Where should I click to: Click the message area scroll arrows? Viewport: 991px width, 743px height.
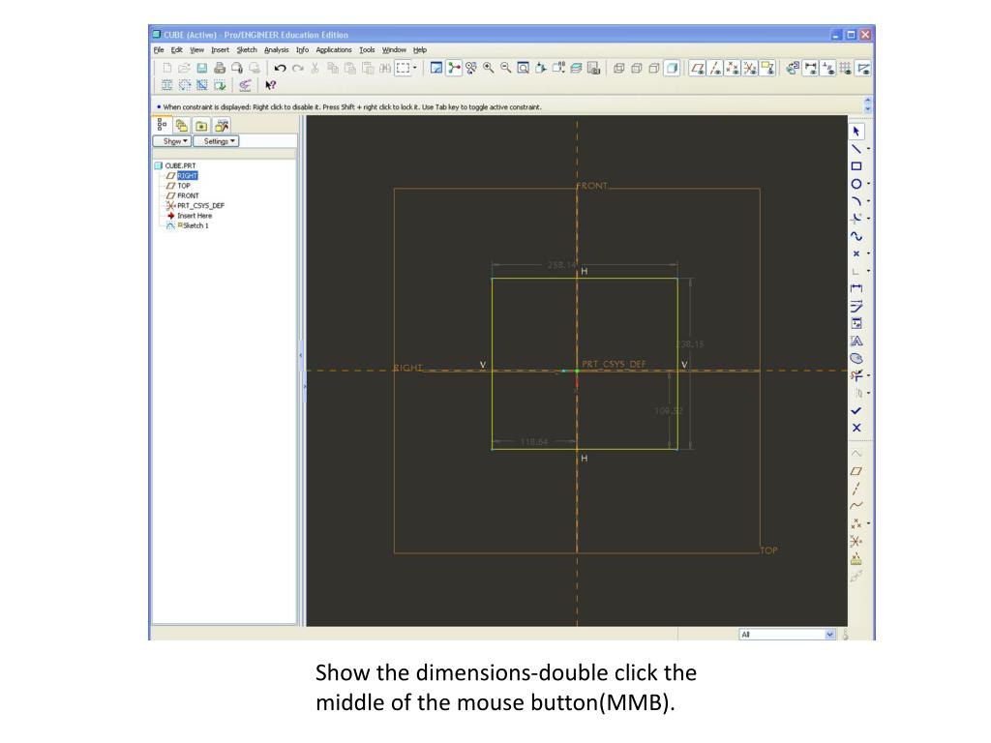(868, 104)
